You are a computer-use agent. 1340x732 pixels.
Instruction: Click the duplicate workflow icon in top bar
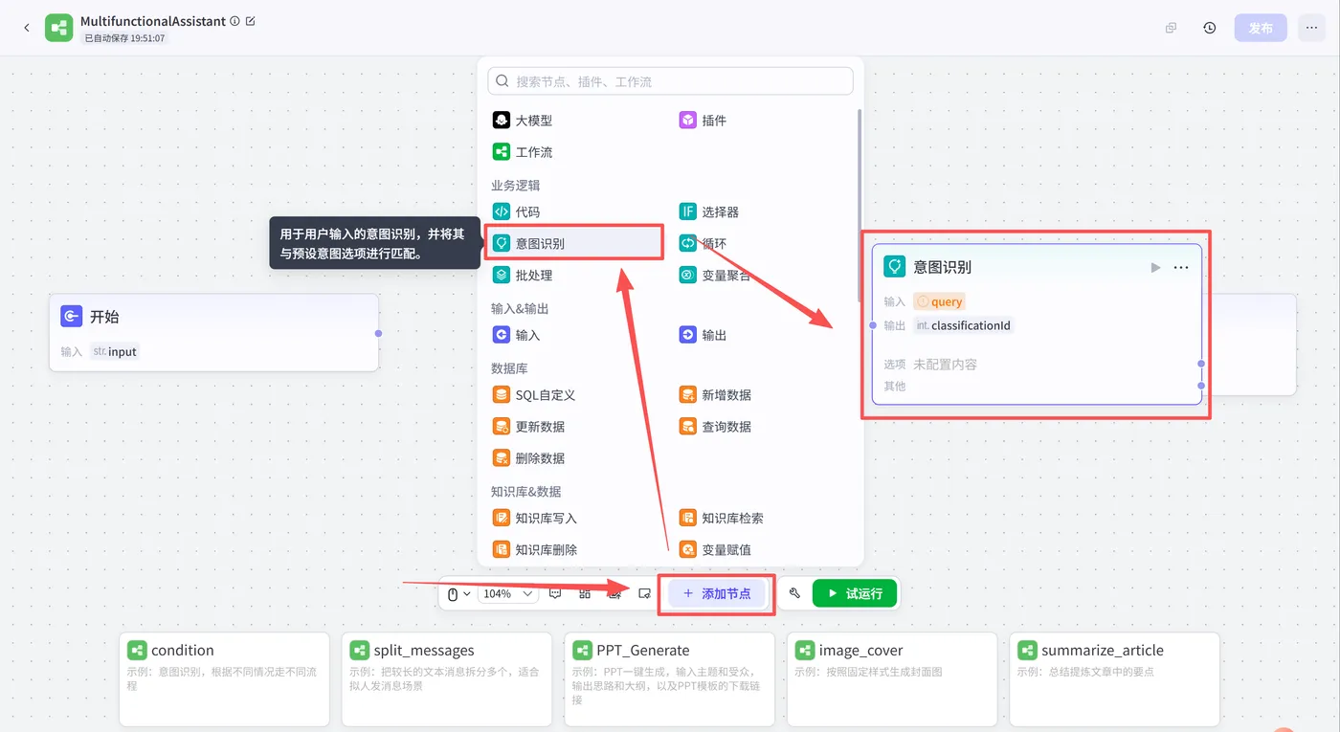(x=1170, y=28)
